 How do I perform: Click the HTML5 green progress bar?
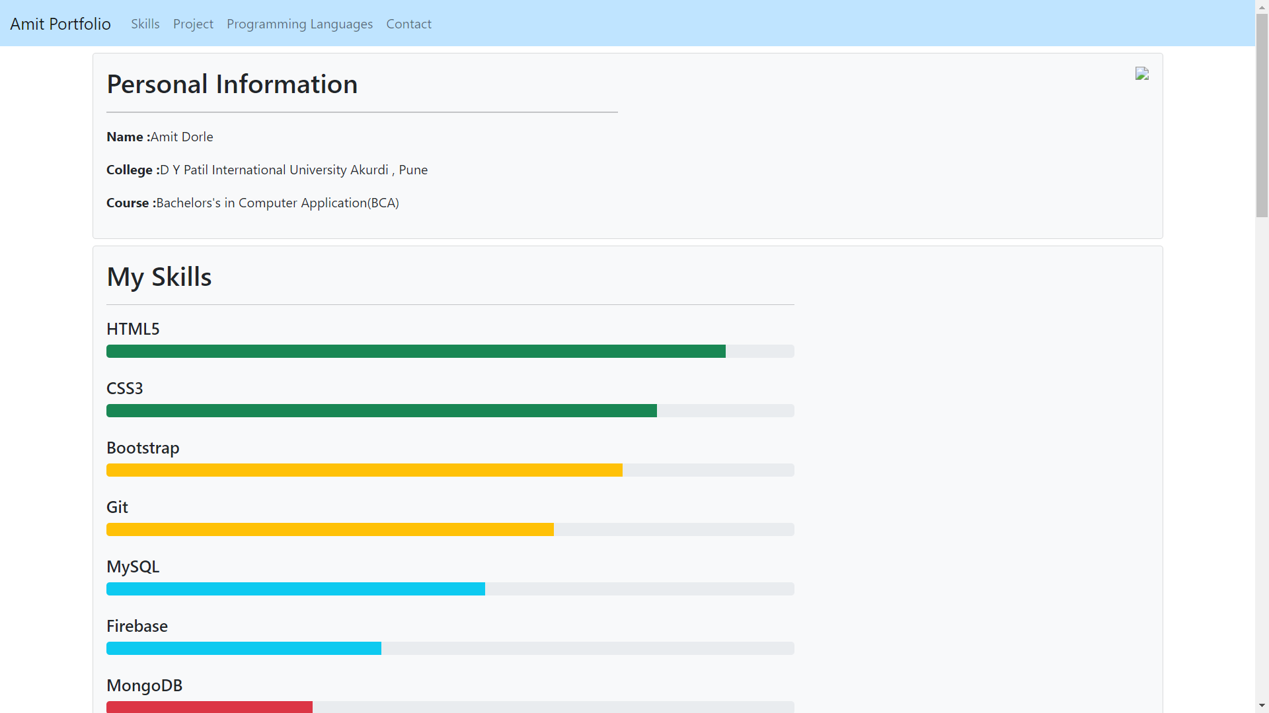click(416, 351)
